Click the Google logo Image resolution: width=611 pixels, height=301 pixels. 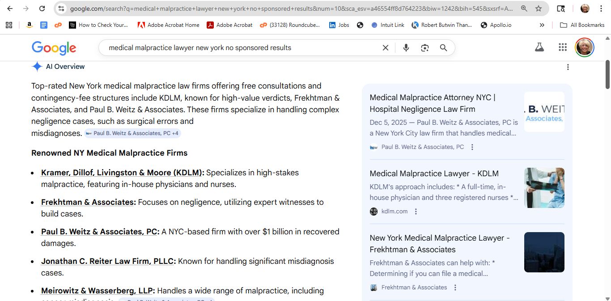tap(54, 48)
